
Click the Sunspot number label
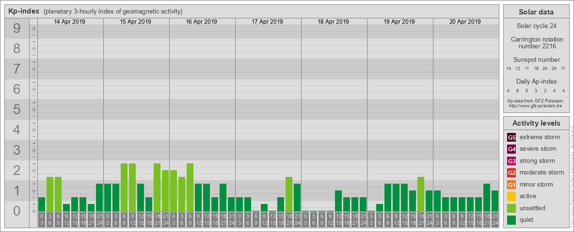pyautogui.click(x=537, y=60)
